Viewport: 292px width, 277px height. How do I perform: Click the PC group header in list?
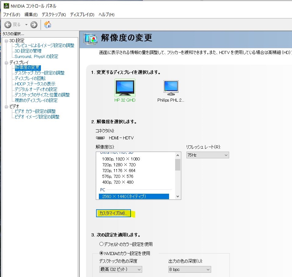pyautogui.click(x=103, y=190)
